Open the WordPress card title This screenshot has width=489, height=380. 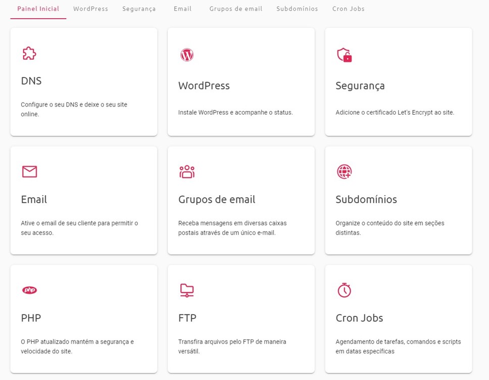click(204, 86)
